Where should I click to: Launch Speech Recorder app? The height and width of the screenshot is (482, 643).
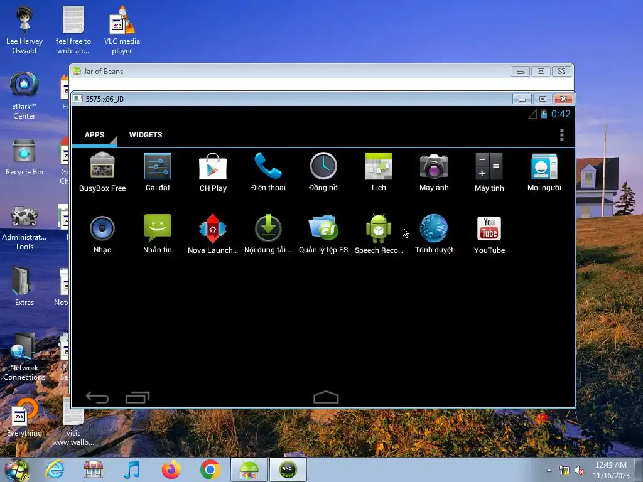click(379, 234)
